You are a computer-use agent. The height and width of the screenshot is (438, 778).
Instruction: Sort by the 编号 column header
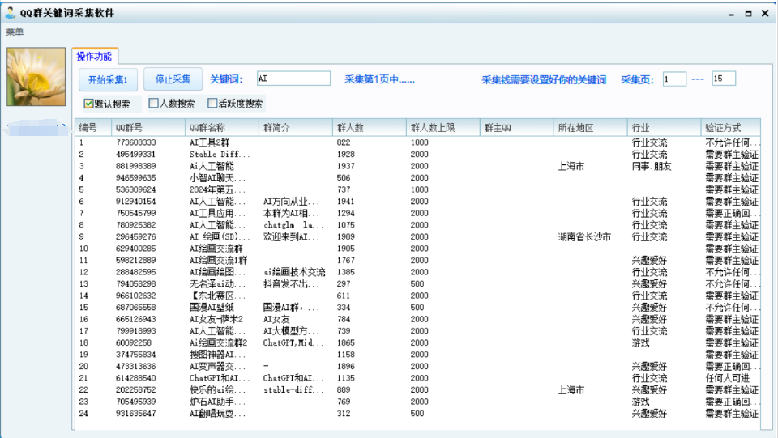(94, 127)
